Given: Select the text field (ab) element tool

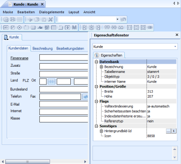Looking at the screenshot, I should point(6,27).
